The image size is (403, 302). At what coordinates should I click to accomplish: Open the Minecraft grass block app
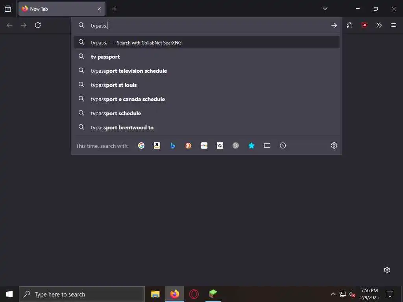point(213,294)
